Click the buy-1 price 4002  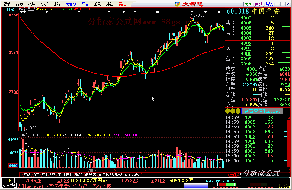[246, 43]
